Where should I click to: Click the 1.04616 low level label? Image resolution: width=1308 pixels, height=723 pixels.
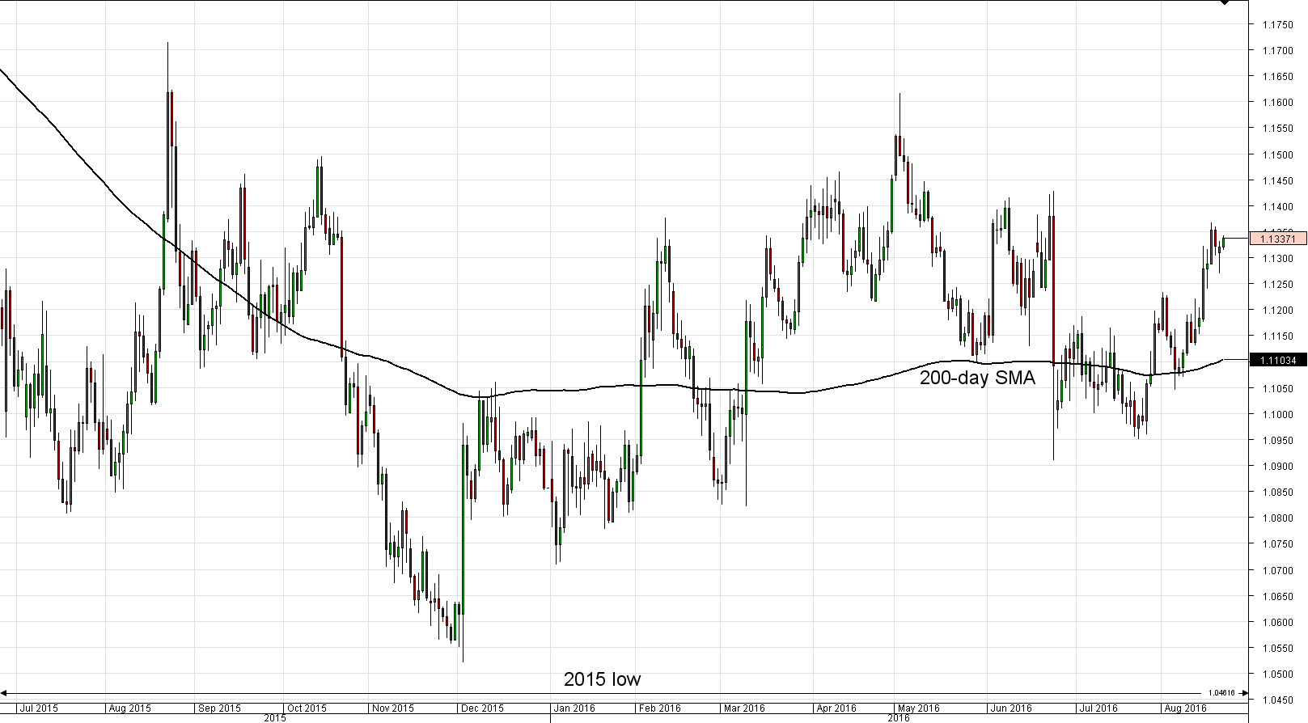[1221, 693]
